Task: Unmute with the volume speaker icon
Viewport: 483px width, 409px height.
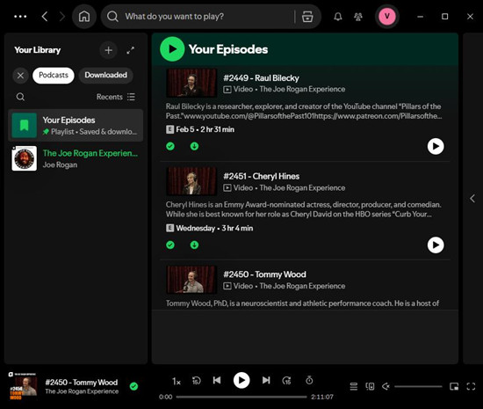Action: [x=386, y=386]
